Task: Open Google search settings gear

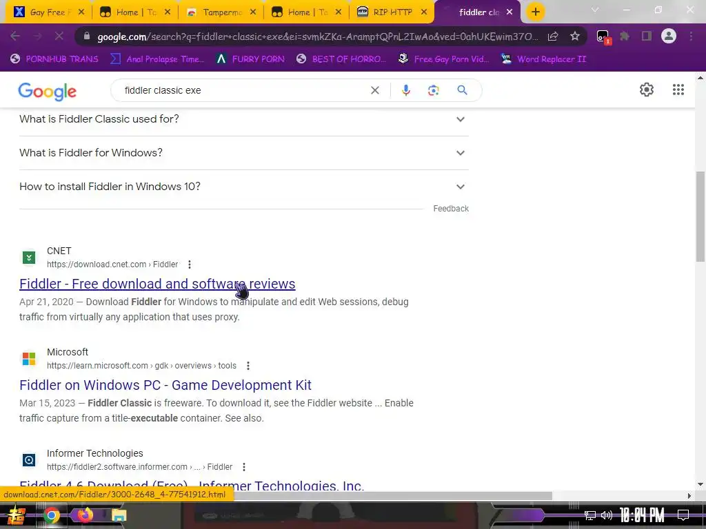Action: point(647,90)
